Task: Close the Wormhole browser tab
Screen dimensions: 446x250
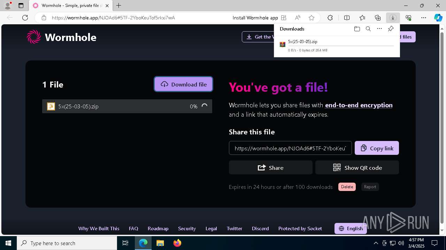Action: [x=107, y=6]
